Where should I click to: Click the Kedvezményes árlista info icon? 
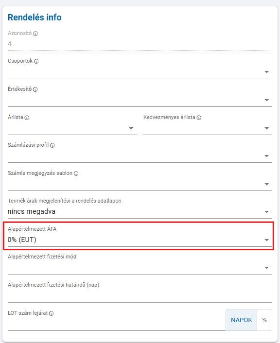click(199, 118)
